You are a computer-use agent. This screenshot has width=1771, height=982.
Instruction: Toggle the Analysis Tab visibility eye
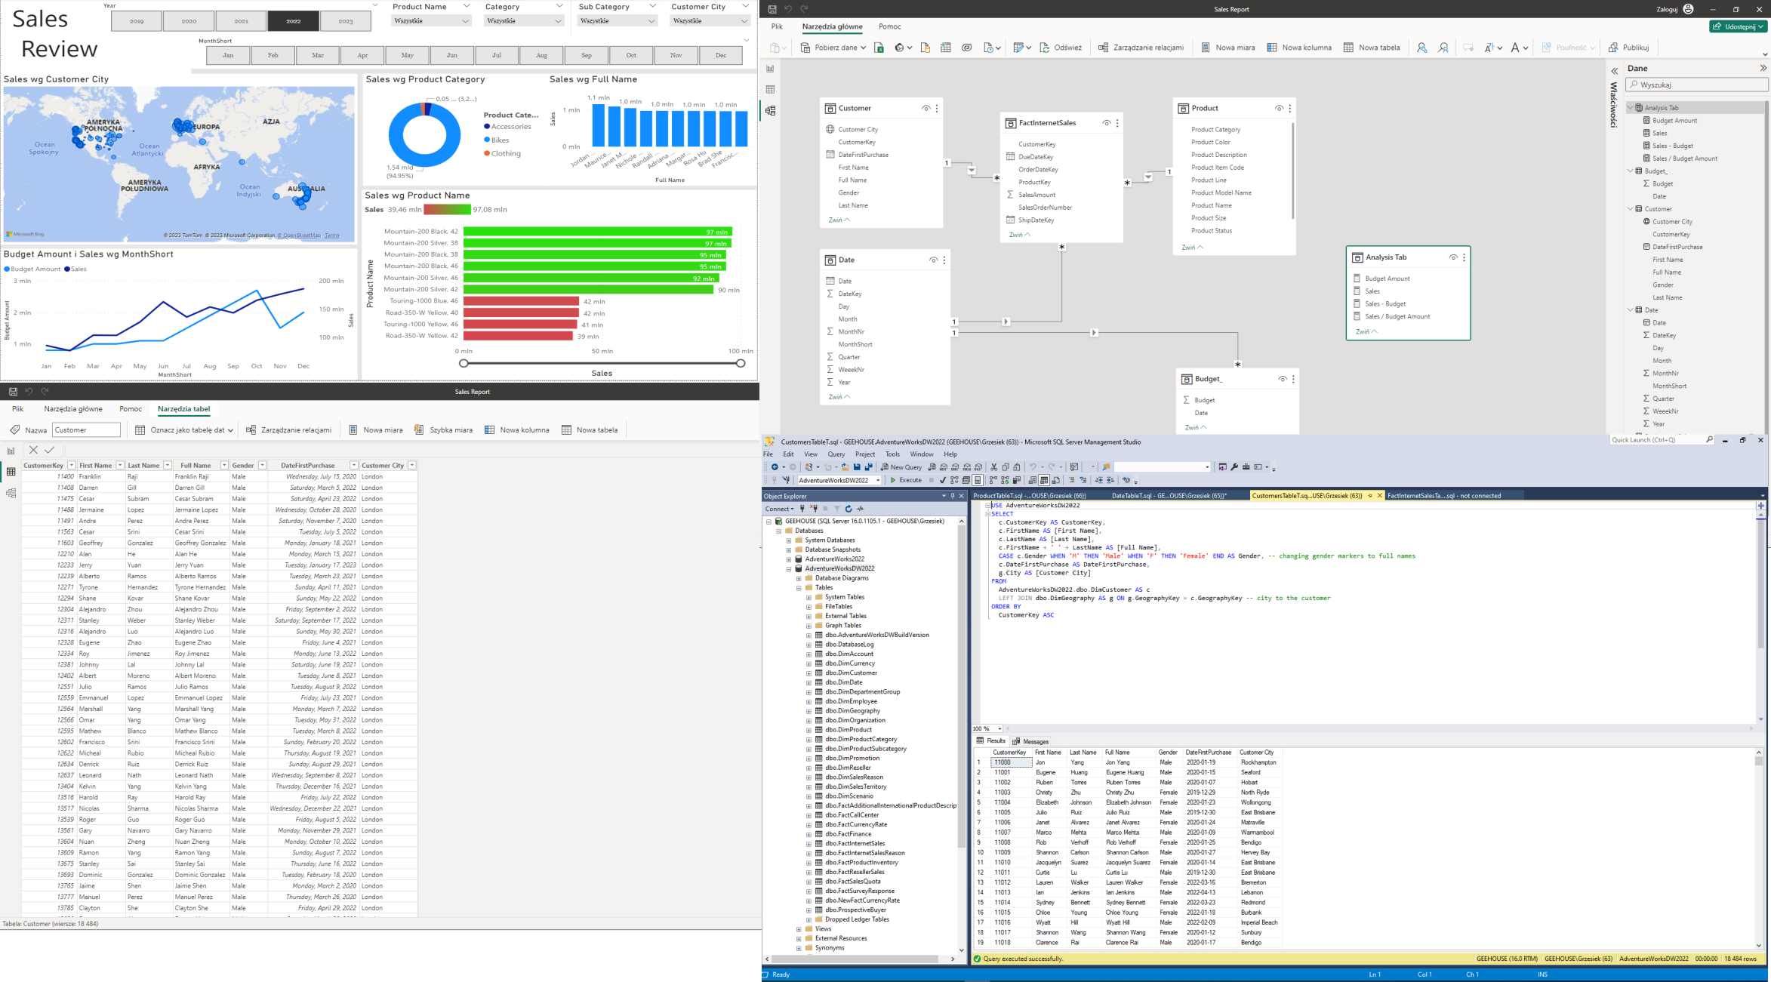point(1453,257)
